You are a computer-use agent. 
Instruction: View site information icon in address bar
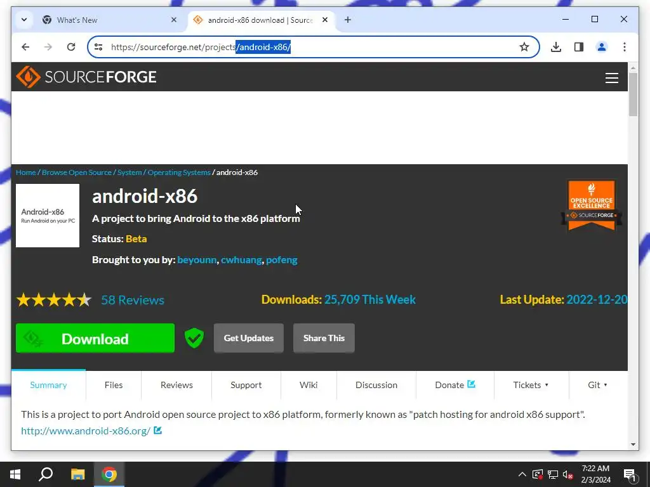click(98, 47)
